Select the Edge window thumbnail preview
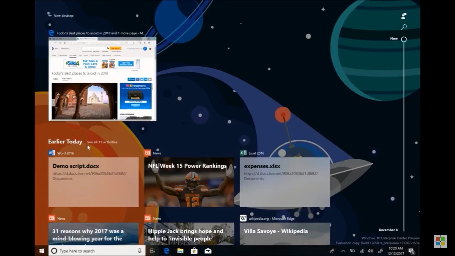455x256 pixels. click(102, 79)
